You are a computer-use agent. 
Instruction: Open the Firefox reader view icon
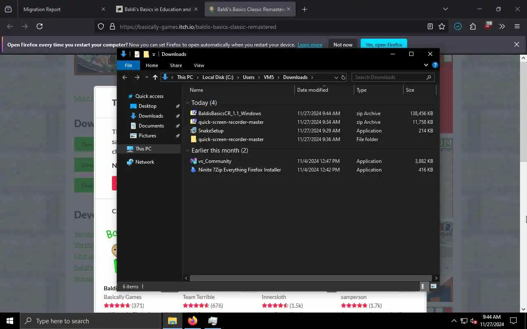click(x=430, y=26)
